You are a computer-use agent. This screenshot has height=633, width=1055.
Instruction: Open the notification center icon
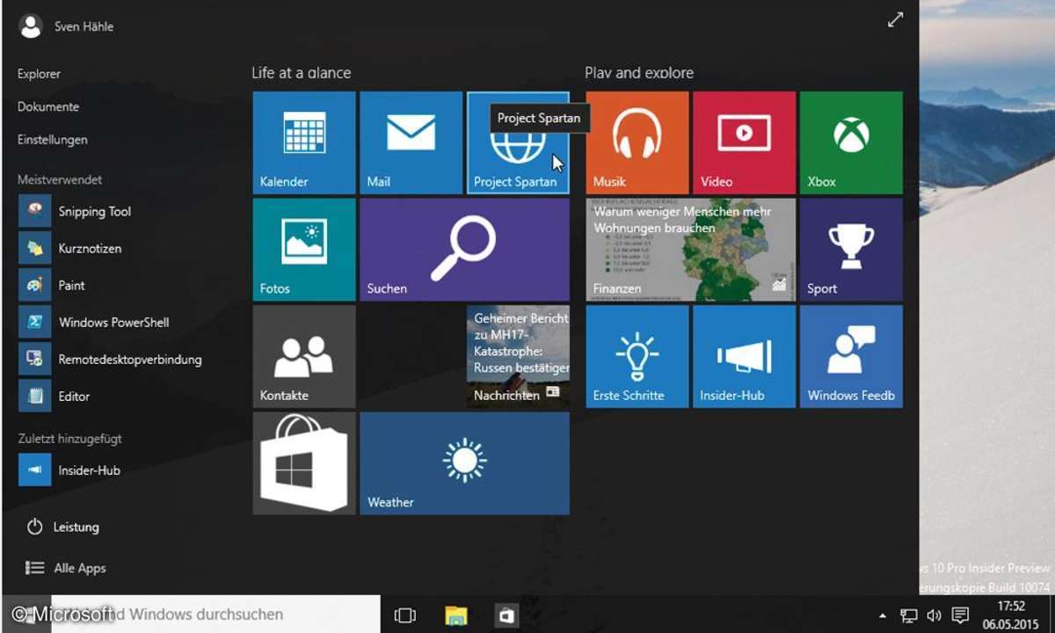961,615
